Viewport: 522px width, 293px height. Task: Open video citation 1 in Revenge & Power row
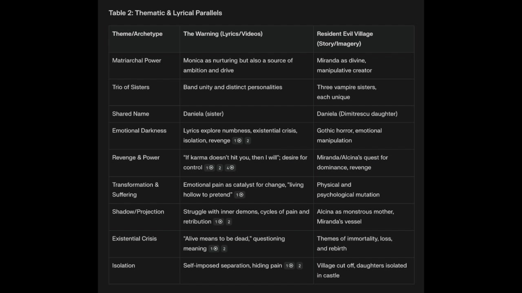(209, 168)
